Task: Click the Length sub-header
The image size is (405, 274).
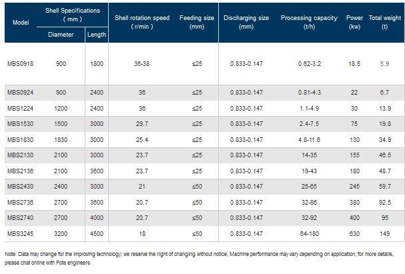Action: coord(95,35)
